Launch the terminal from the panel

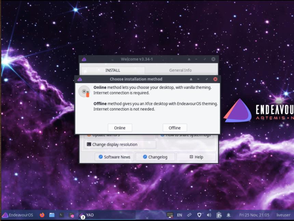pos(61,215)
